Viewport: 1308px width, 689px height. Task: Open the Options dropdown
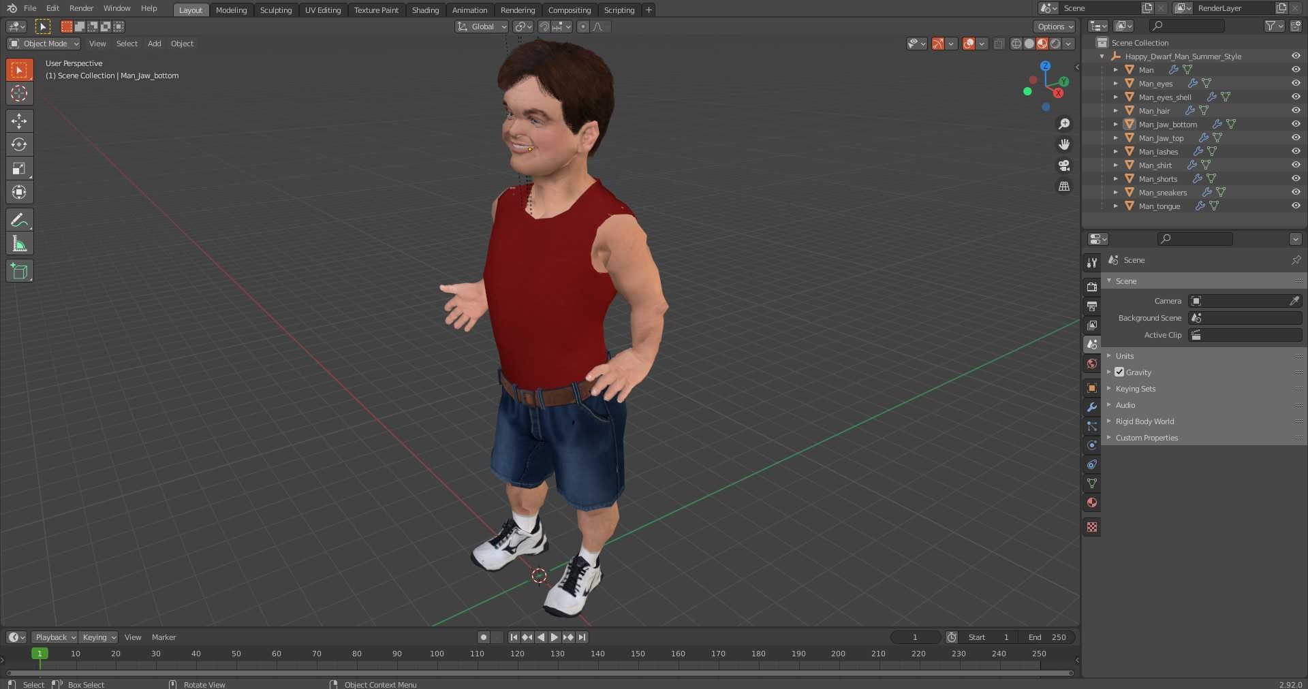1055,27
